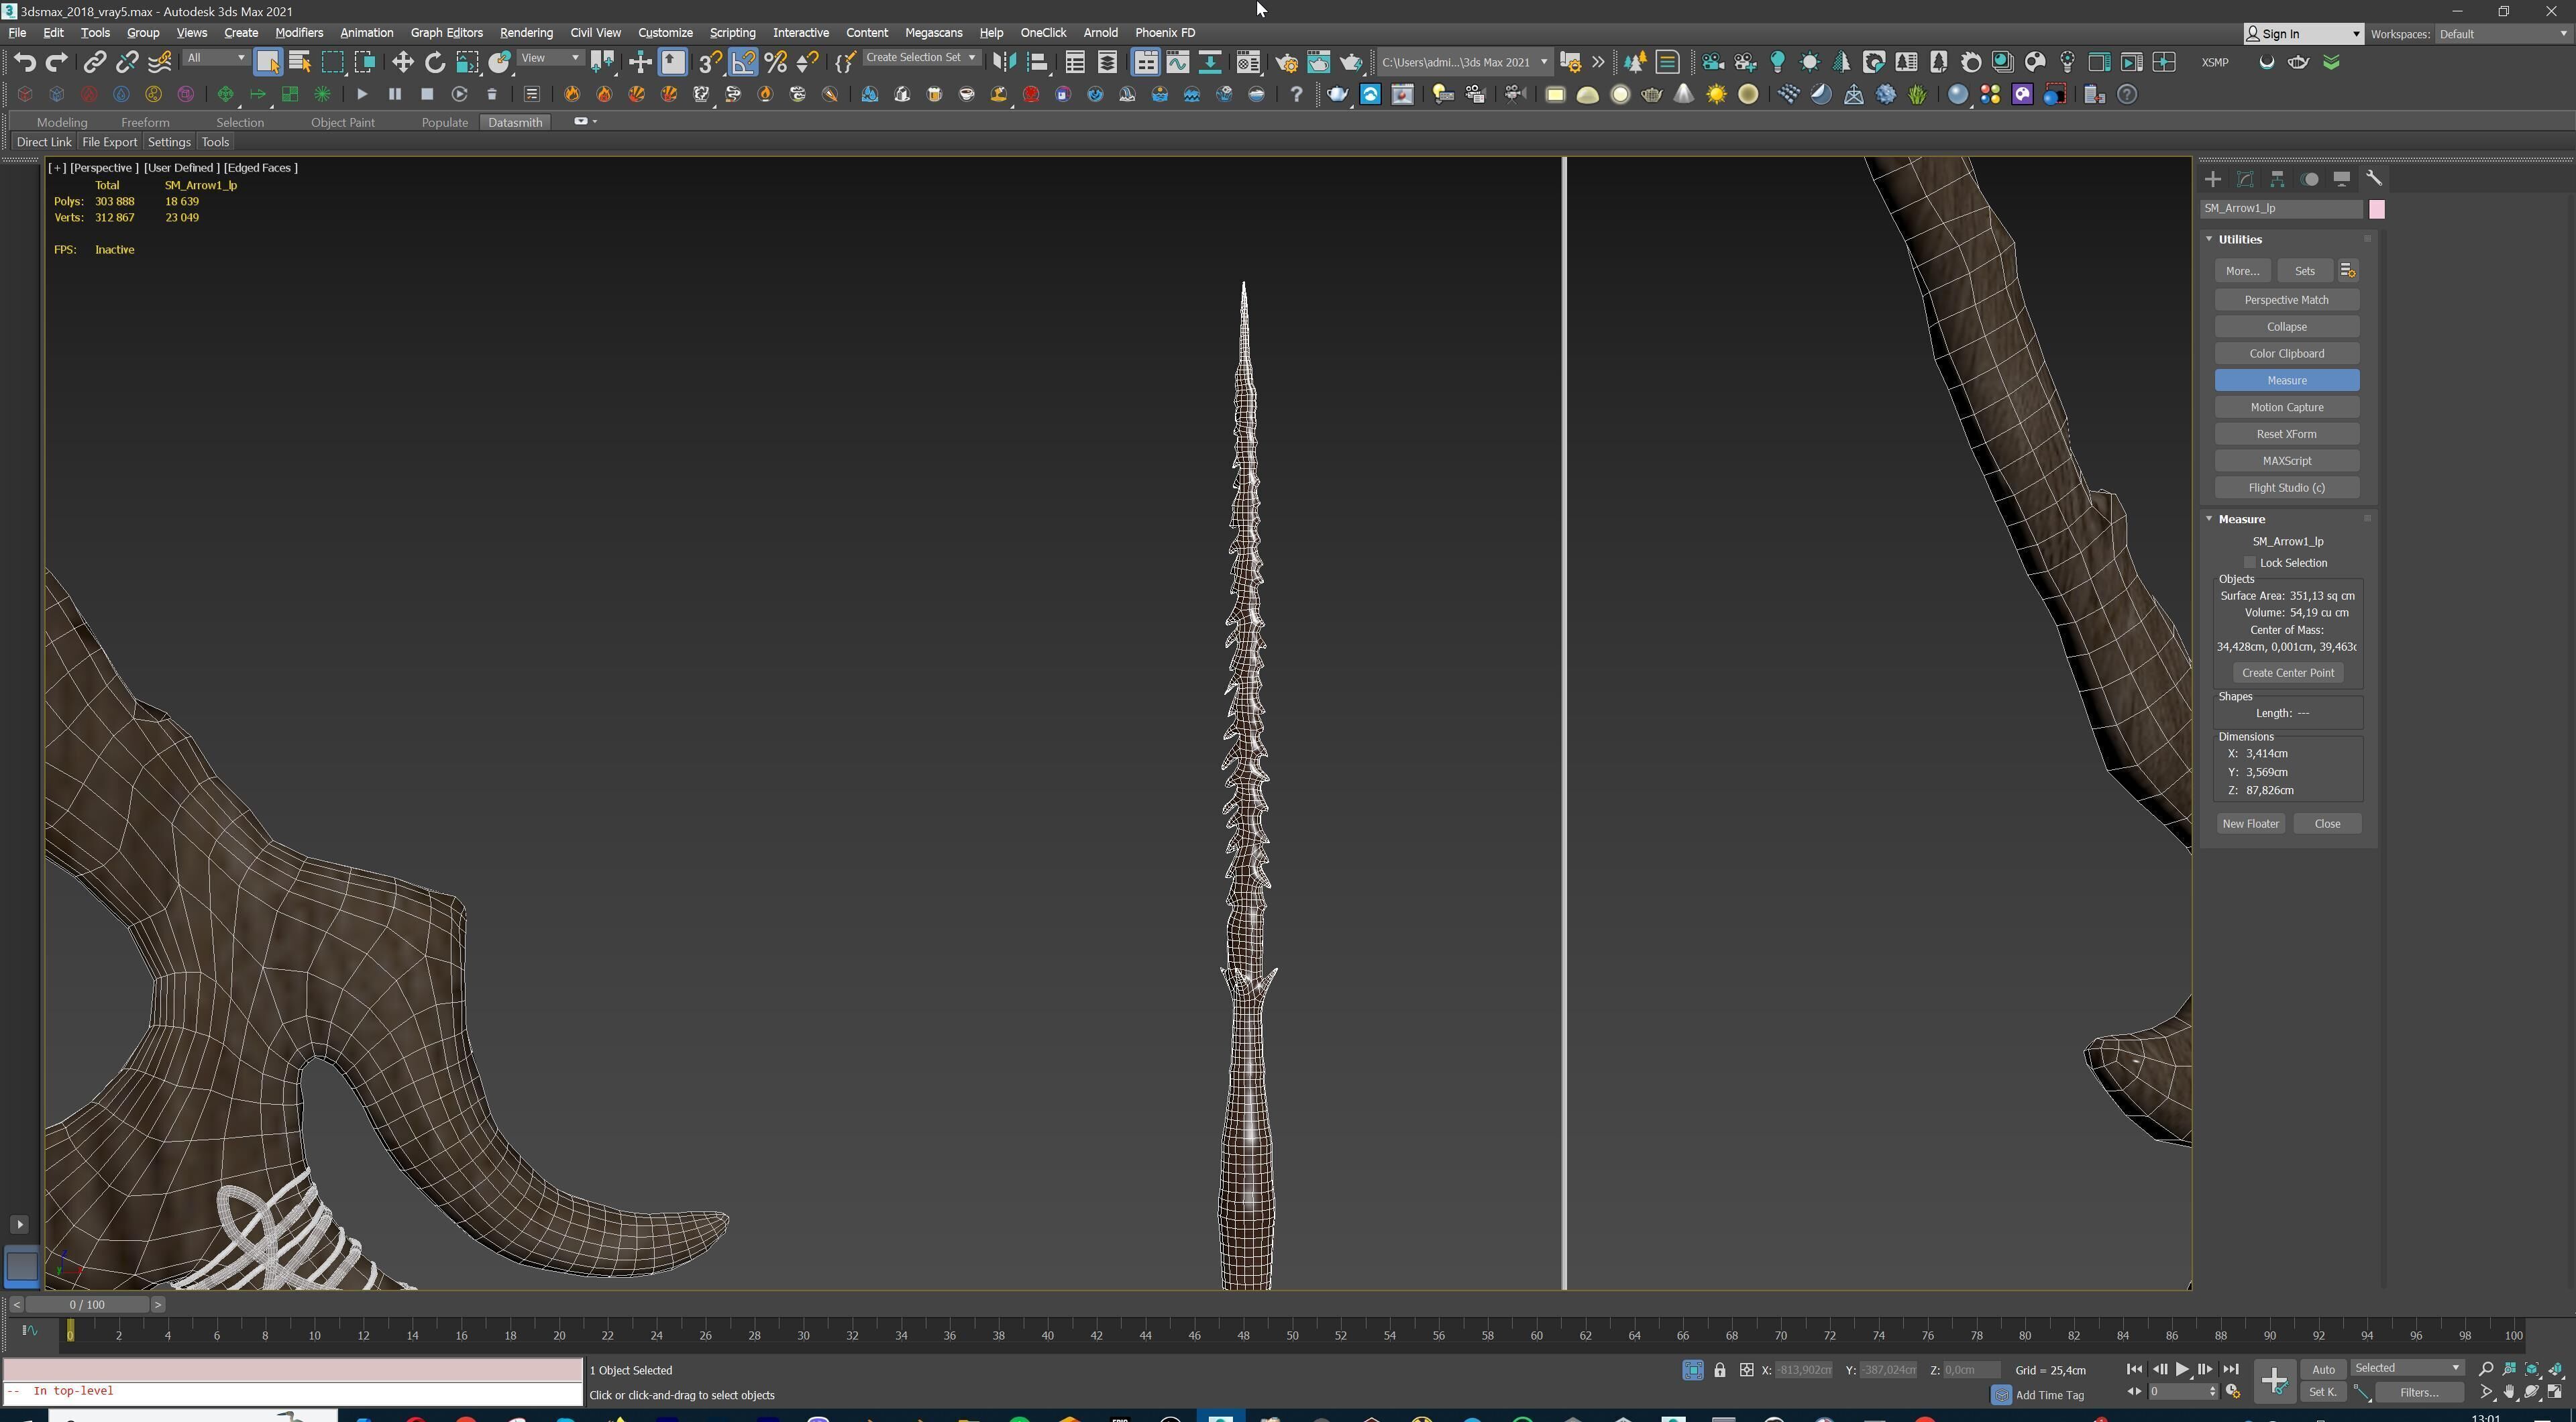Open the Modify command panel tab
The image size is (2576, 1422).
[2245, 179]
